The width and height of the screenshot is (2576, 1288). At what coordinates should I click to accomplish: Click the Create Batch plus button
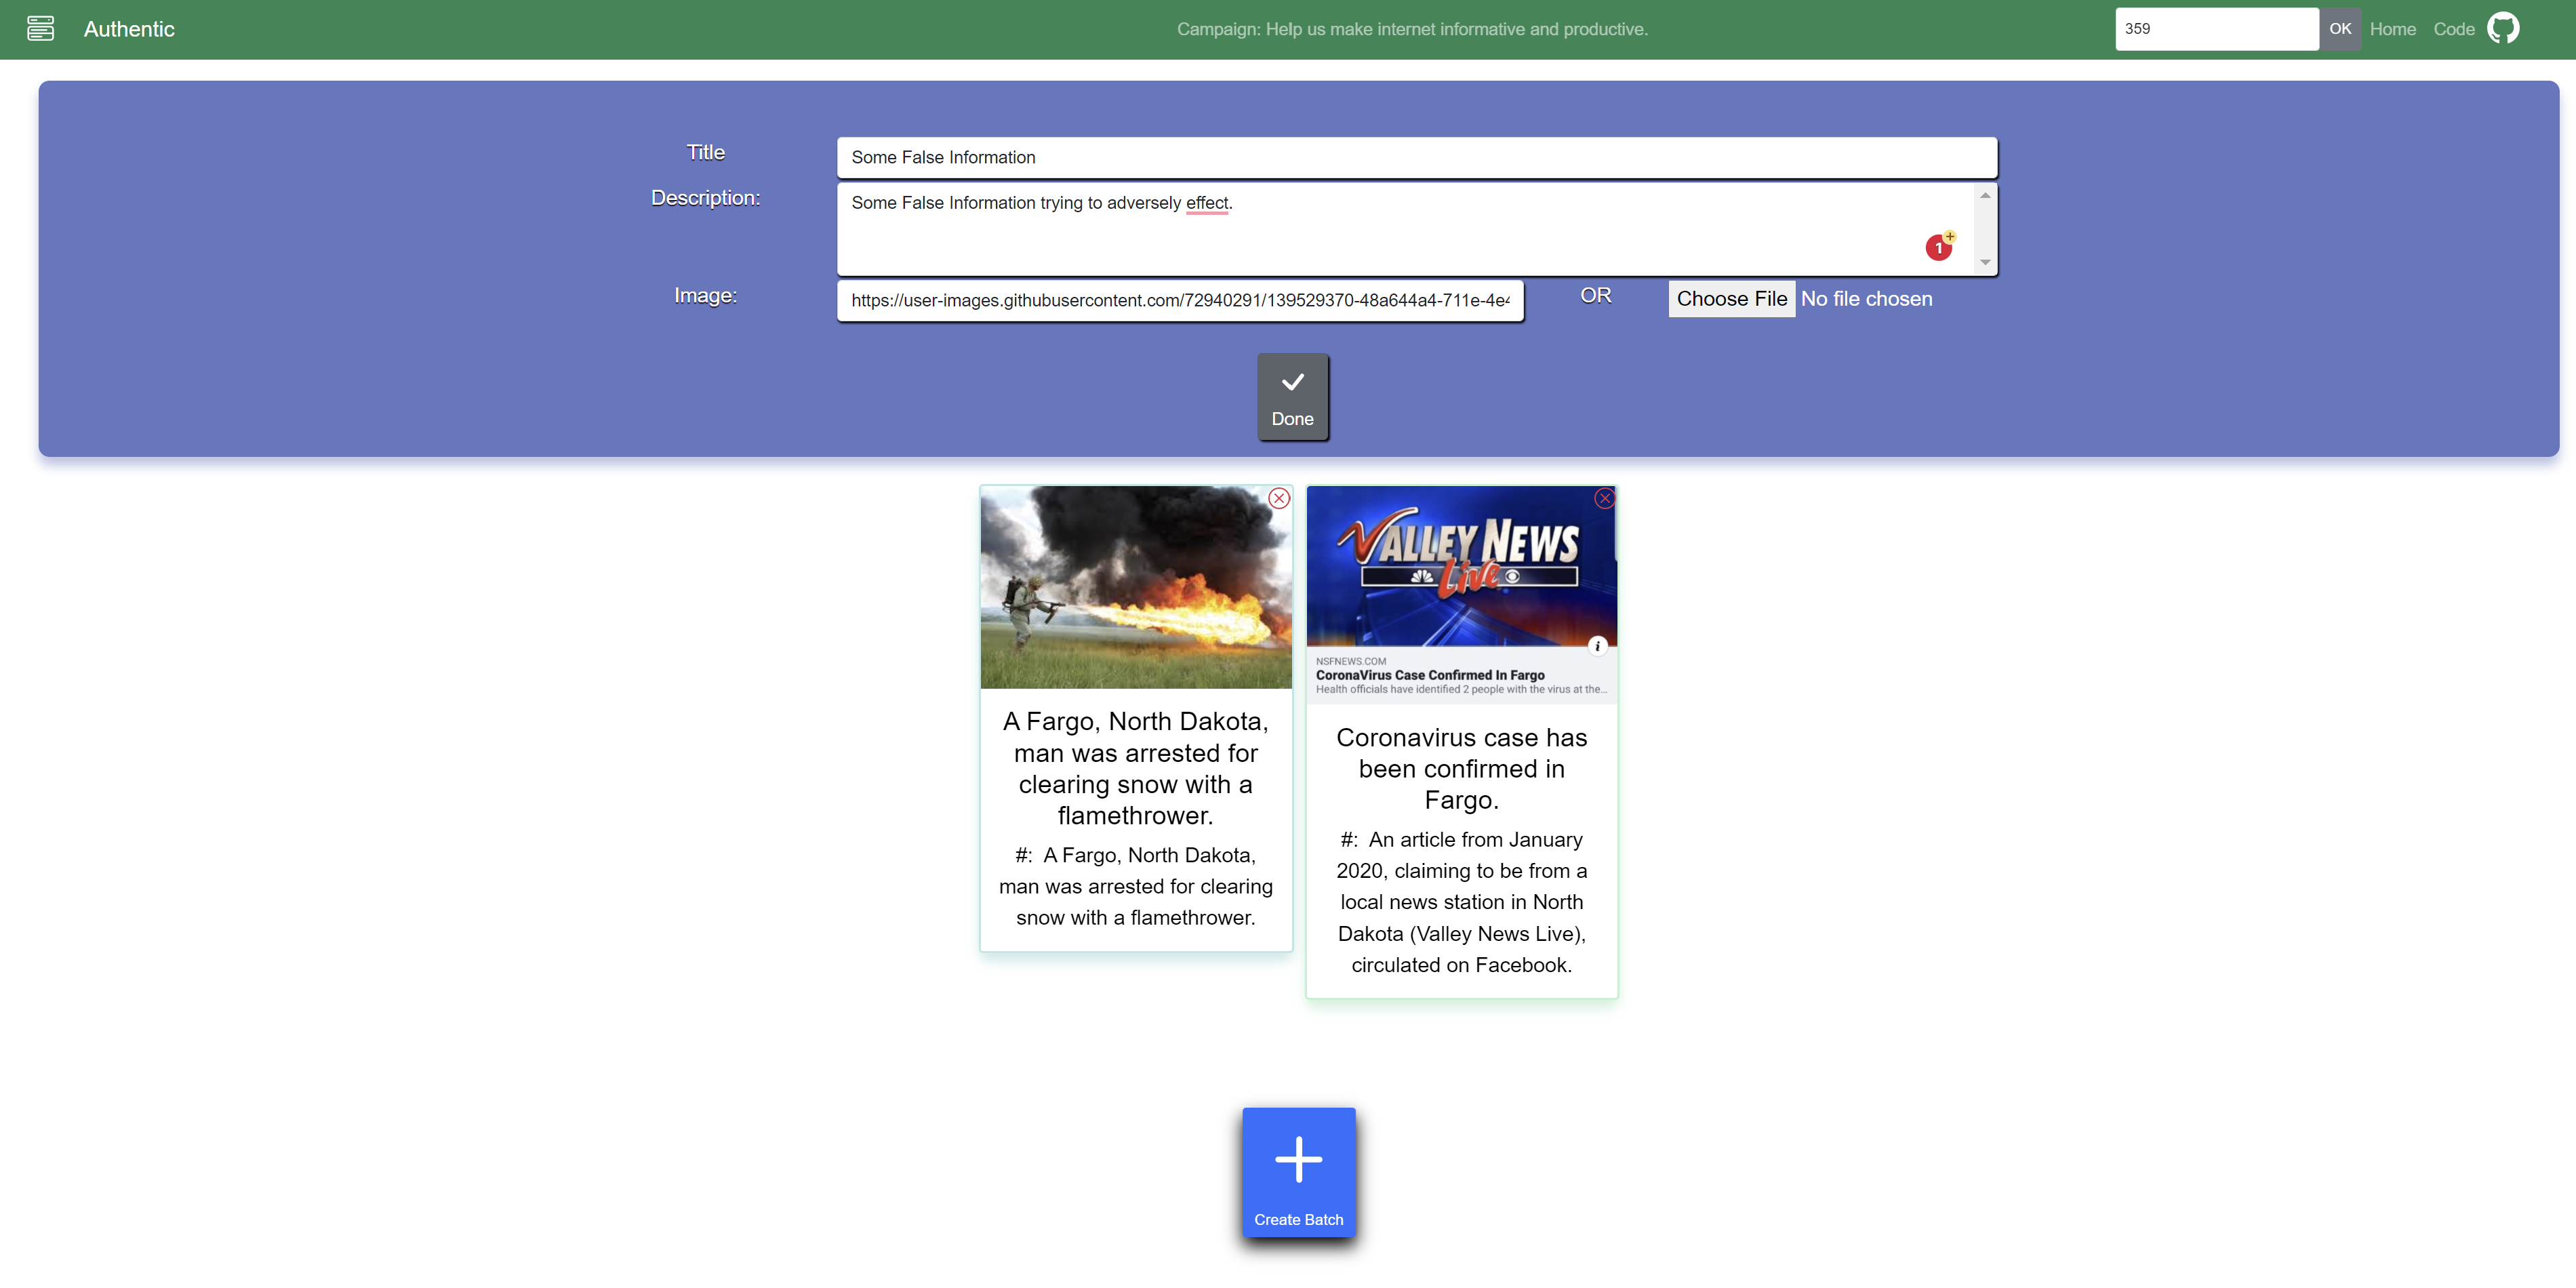(x=1298, y=1172)
